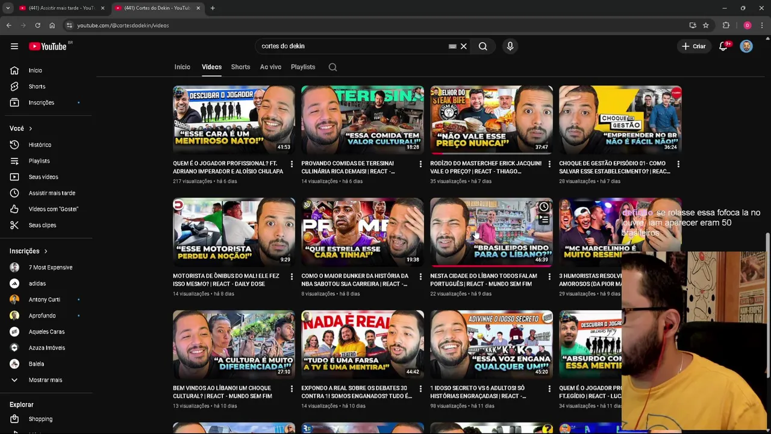Open options for Bem vindos ao Líbano video
771x434 pixels.
pyautogui.click(x=292, y=389)
